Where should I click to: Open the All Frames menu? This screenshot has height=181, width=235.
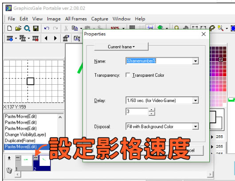click(x=76, y=19)
